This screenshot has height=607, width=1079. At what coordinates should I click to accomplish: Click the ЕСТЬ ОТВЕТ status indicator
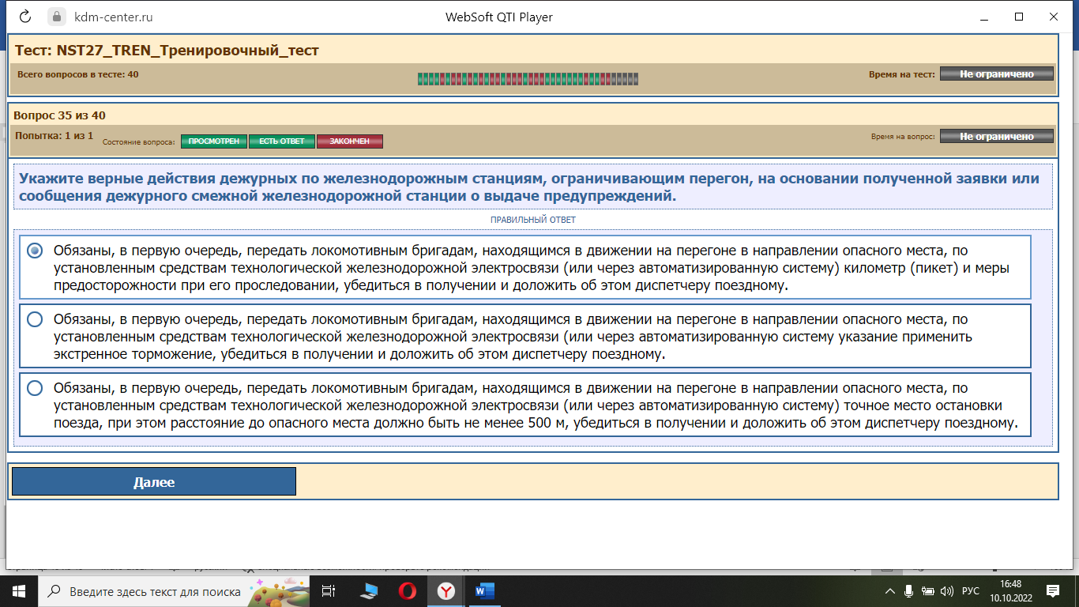[282, 141]
